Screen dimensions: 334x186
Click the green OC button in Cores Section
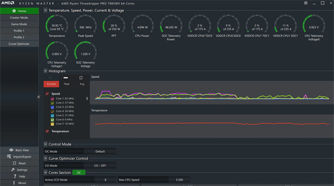tap(78, 172)
